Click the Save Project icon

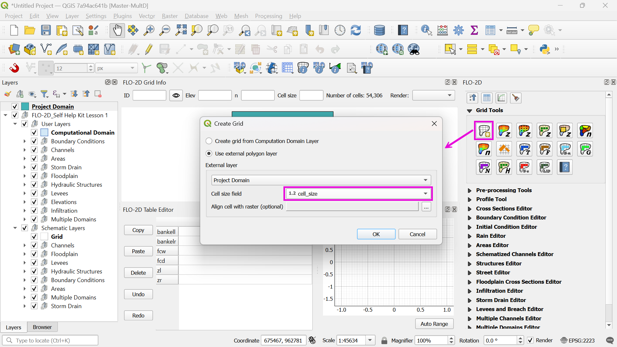pyautogui.click(x=46, y=30)
